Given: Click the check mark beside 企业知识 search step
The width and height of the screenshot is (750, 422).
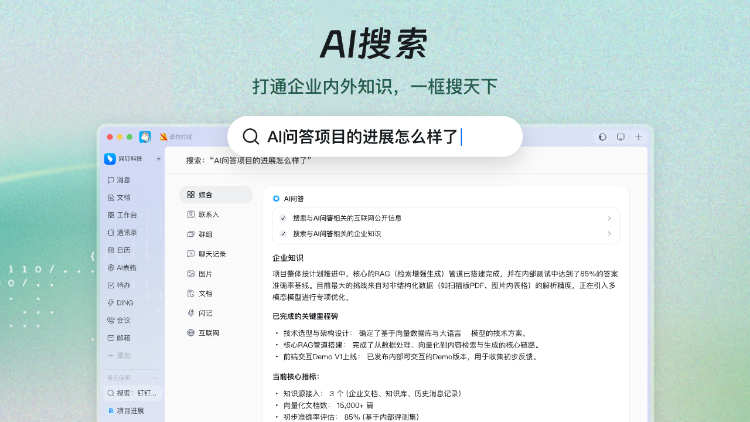Looking at the screenshot, I should (x=283, y=234).
